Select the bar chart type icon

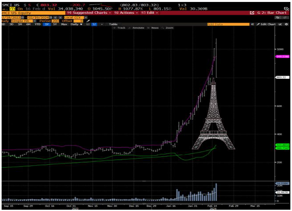(94, 24)
